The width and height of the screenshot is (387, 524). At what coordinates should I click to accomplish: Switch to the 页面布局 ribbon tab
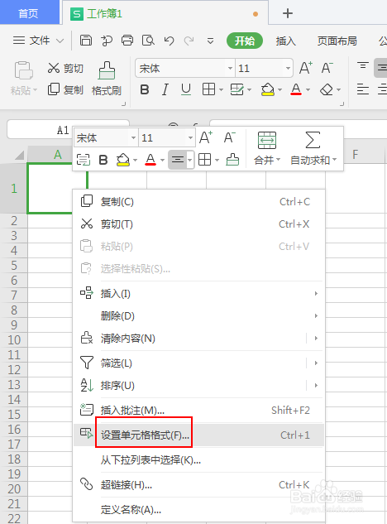point(337,41)
